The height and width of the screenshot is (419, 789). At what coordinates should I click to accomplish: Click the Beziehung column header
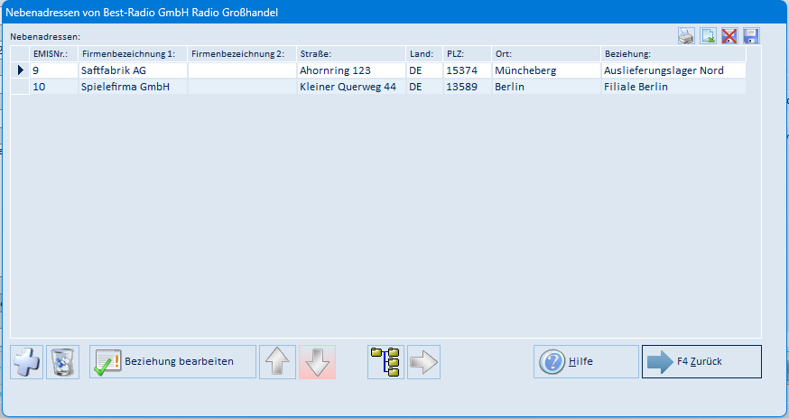[x=673, y=54]
